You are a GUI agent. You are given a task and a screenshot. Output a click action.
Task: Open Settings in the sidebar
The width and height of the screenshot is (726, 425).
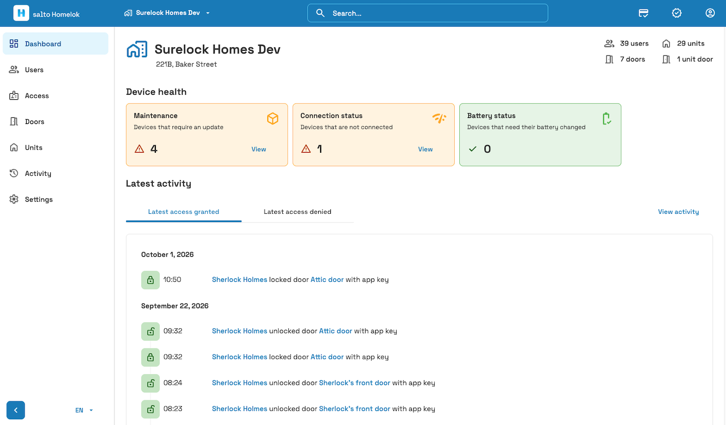click(x=55, y=200)
